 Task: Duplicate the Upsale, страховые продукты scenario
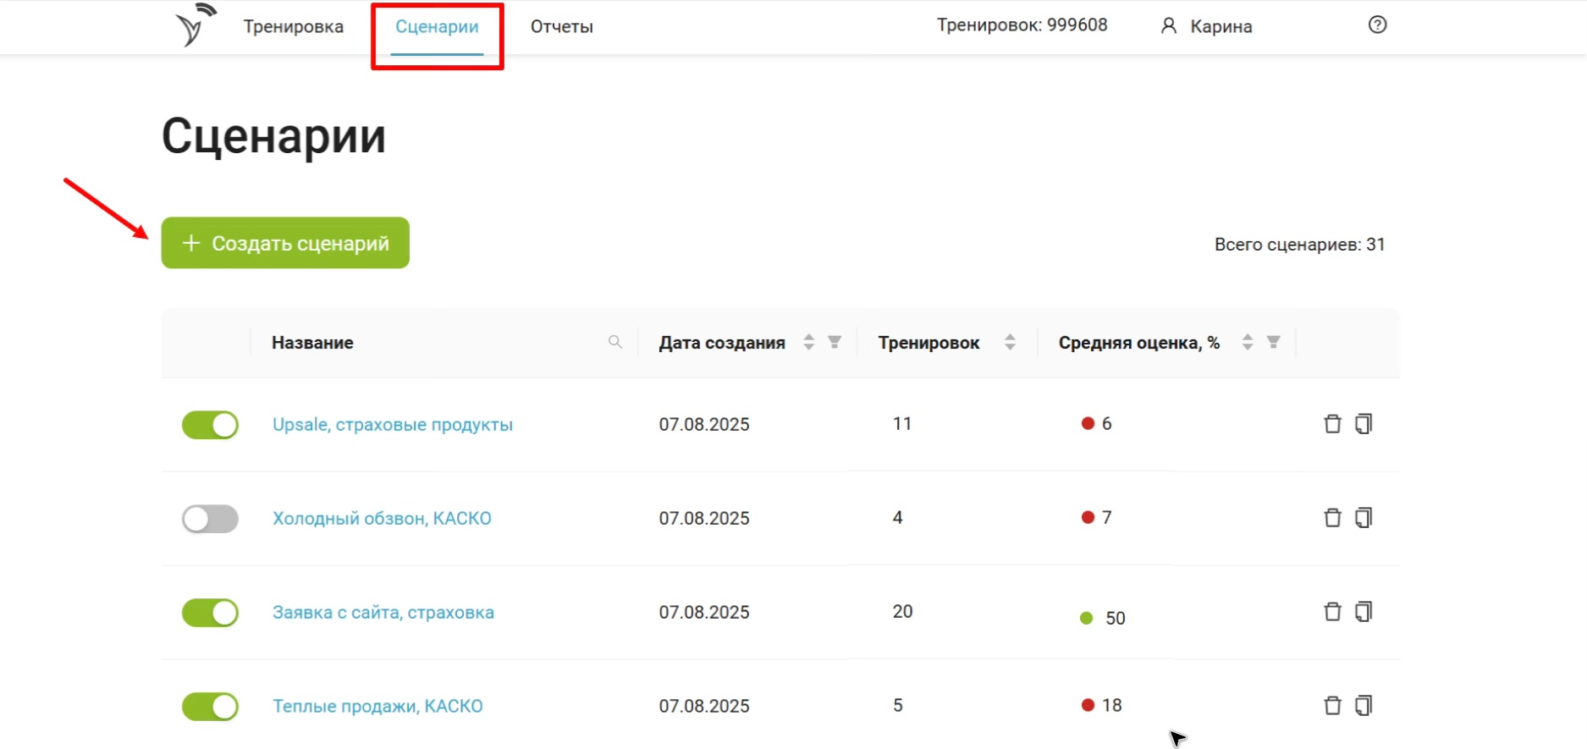coord(1364,424)
